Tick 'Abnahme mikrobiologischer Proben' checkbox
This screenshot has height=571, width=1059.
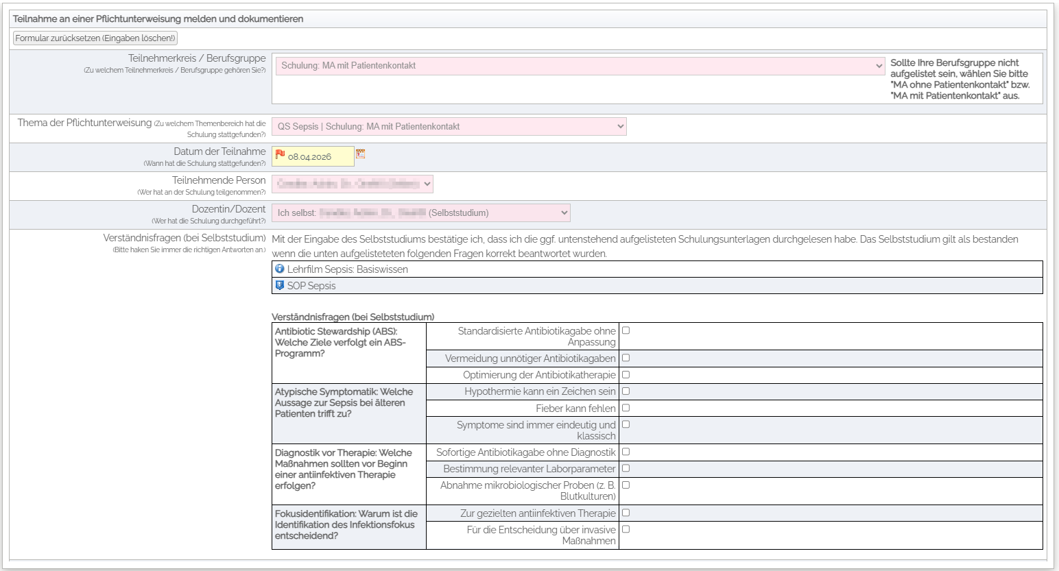[x=626, y=485]
